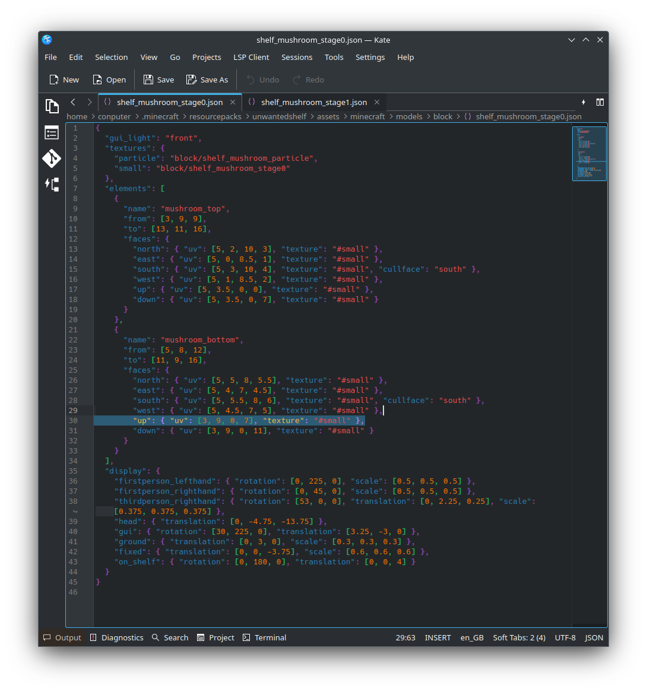Toggle the Diagnostics bottom panel
The height and width of the screenshot is (692, 647).
click(117, 638)
